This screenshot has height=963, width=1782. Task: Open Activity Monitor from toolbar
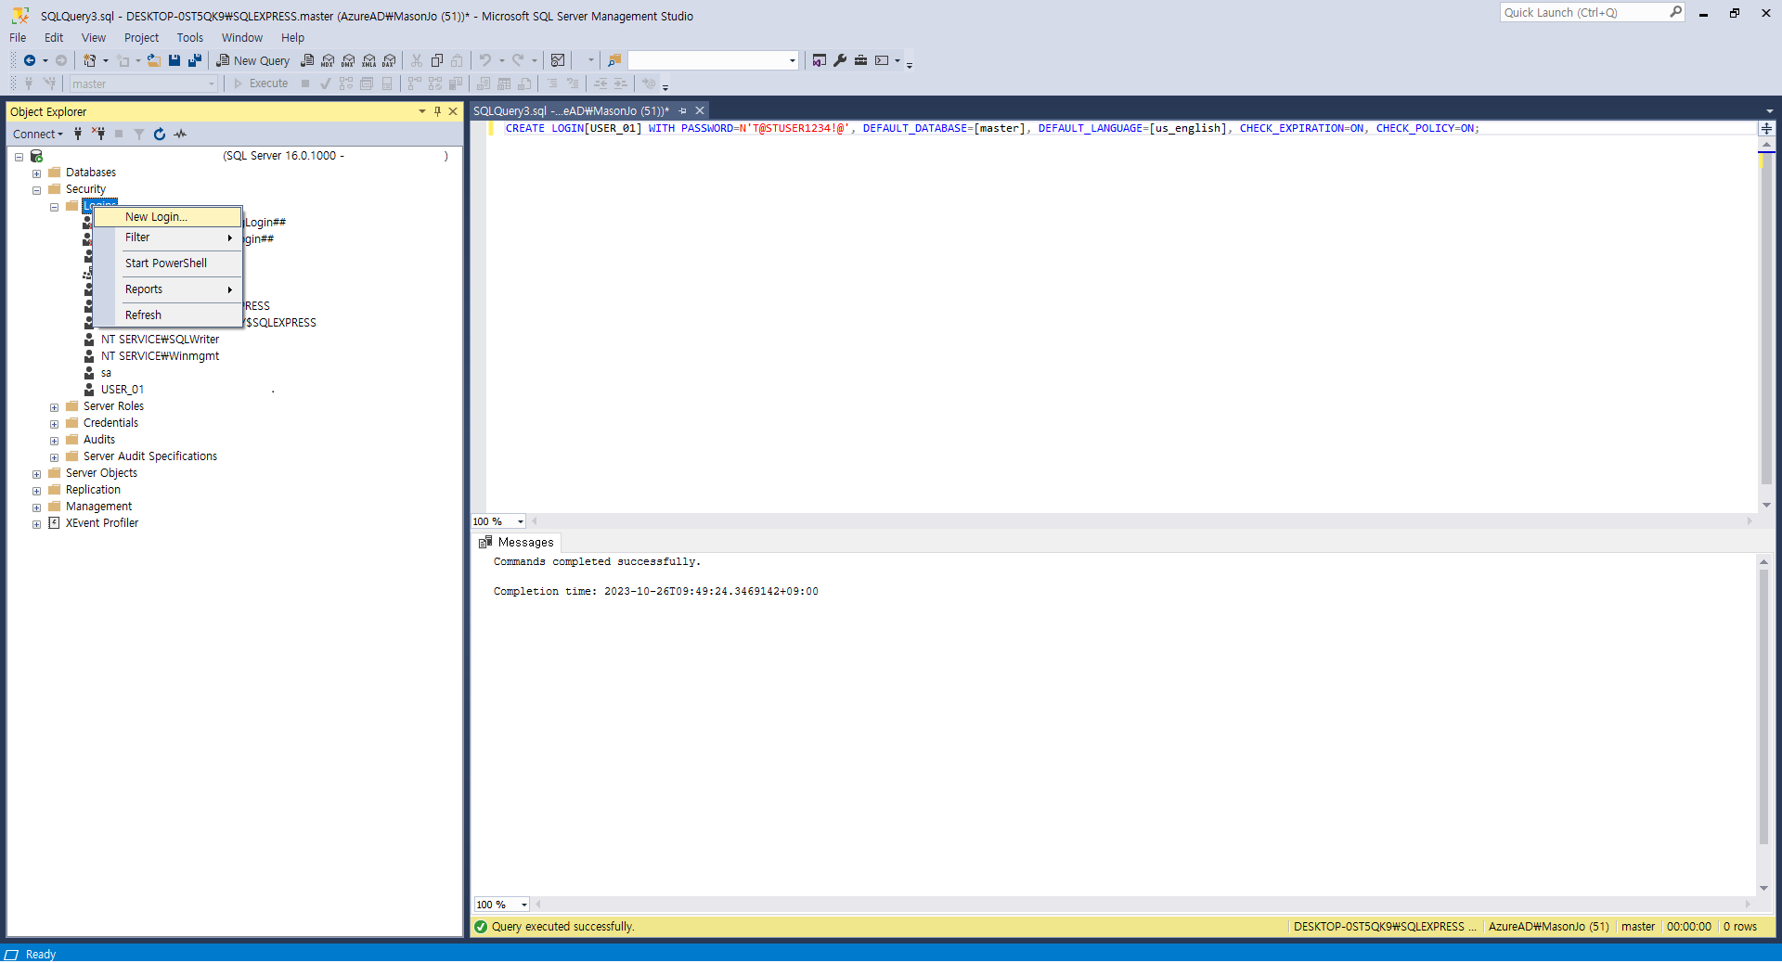558,60
